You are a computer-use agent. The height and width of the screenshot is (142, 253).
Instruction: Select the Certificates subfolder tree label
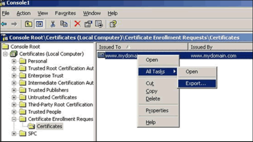point(49,126)
